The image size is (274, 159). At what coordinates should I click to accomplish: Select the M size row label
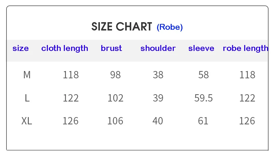coord(27,75)
